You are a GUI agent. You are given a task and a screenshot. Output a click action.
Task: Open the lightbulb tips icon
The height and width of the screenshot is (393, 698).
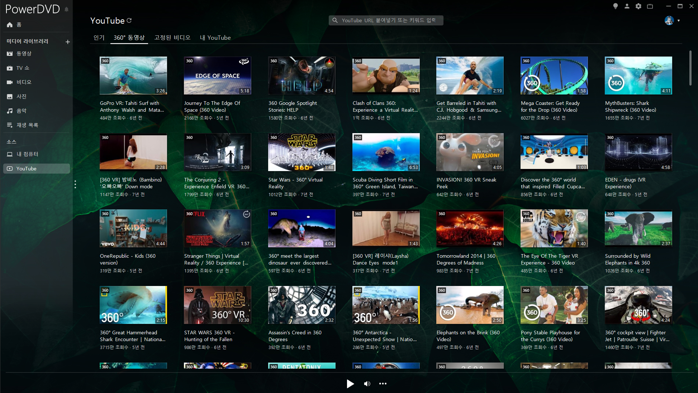click(615, 6)
